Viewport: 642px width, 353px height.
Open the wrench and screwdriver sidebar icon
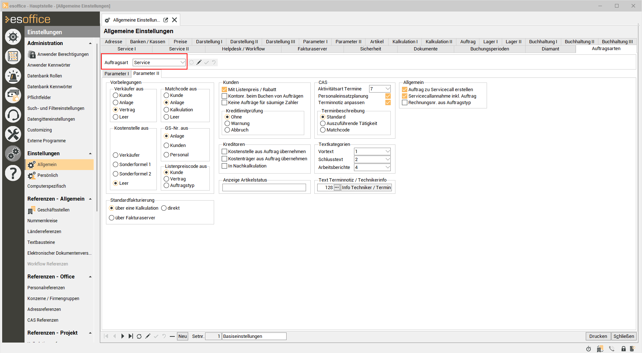click(x=13, y=134)
